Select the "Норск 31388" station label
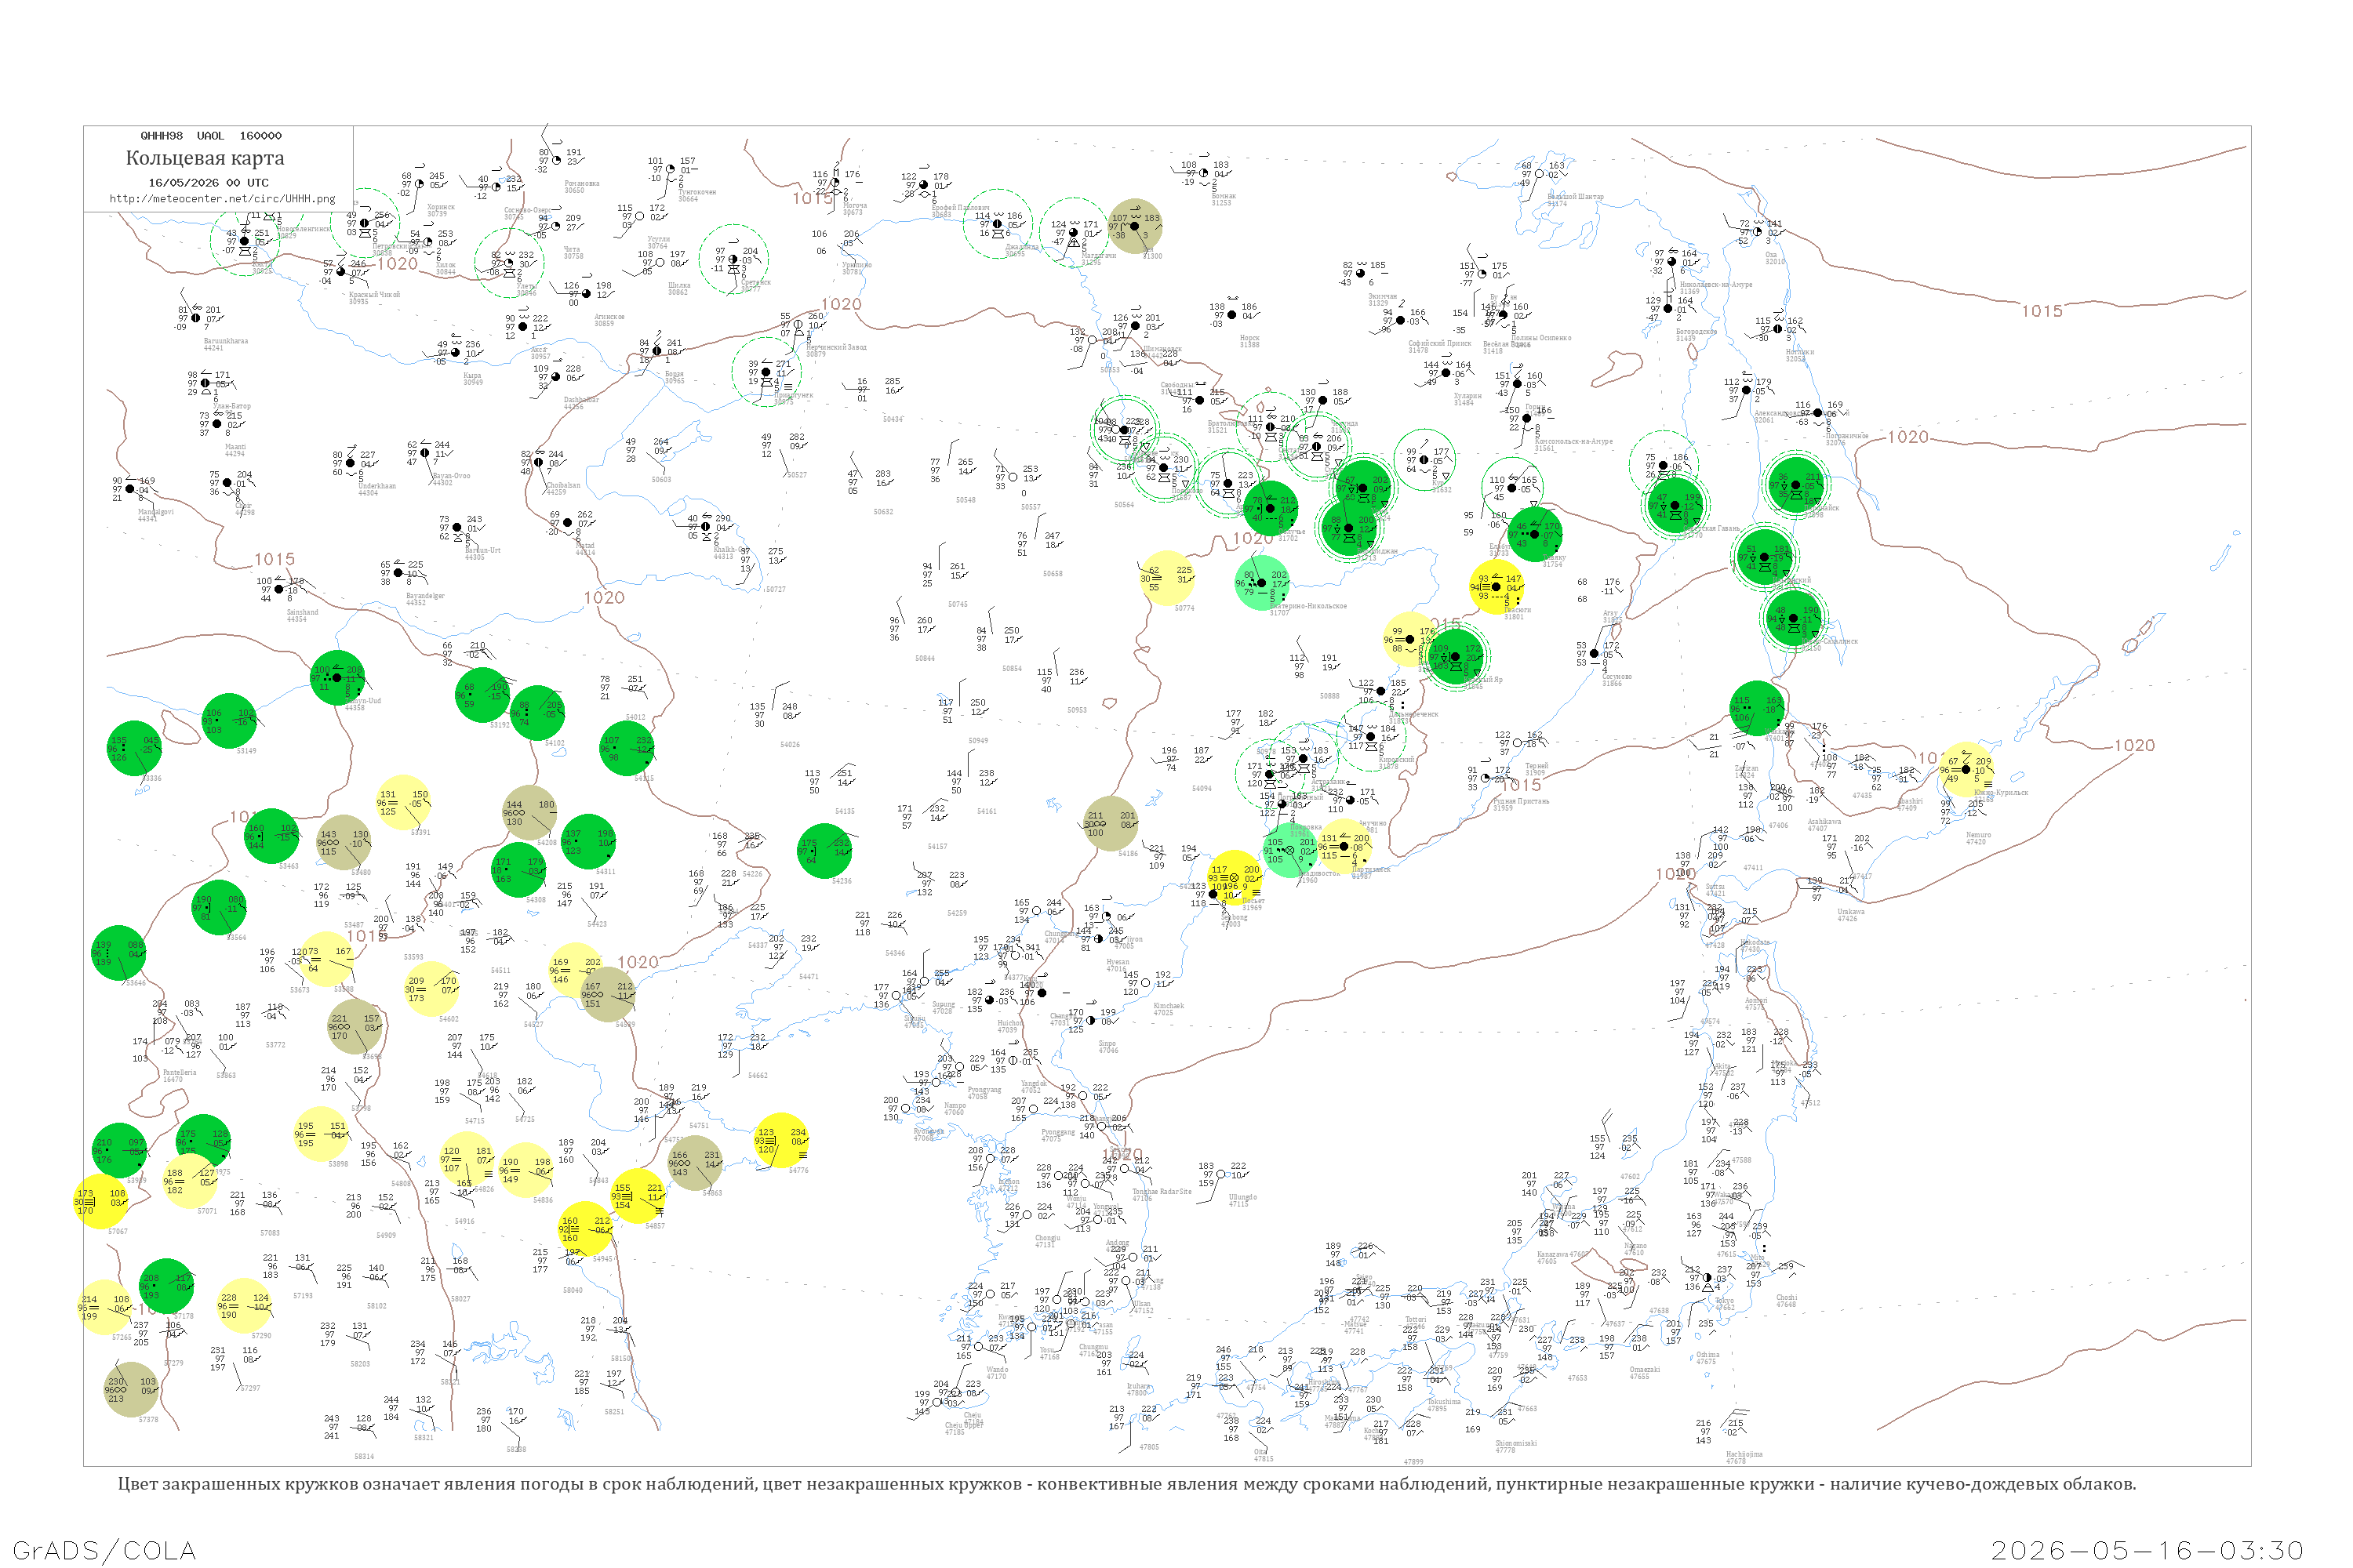Image resolution: width=2353 pixels, height=1568 pixels. click(1249, 341)
